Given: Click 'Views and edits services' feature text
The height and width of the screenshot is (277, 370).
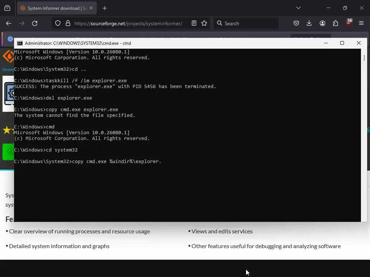Looking at the screenshot, I should tap(222, 231).
